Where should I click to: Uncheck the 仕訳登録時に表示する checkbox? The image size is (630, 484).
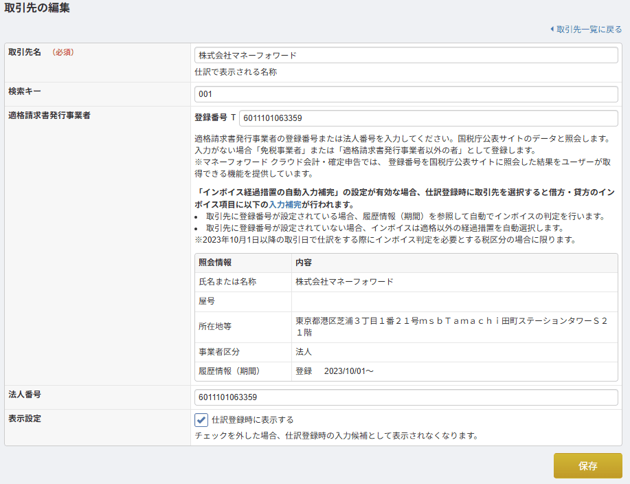tap(201, 419)
